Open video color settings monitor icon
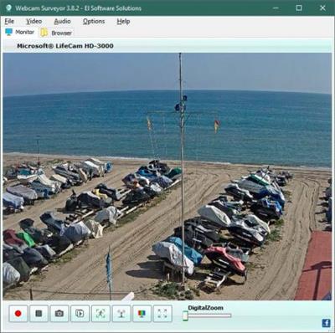The width and height of the screenshot is (335, 333). click(142, 314)
